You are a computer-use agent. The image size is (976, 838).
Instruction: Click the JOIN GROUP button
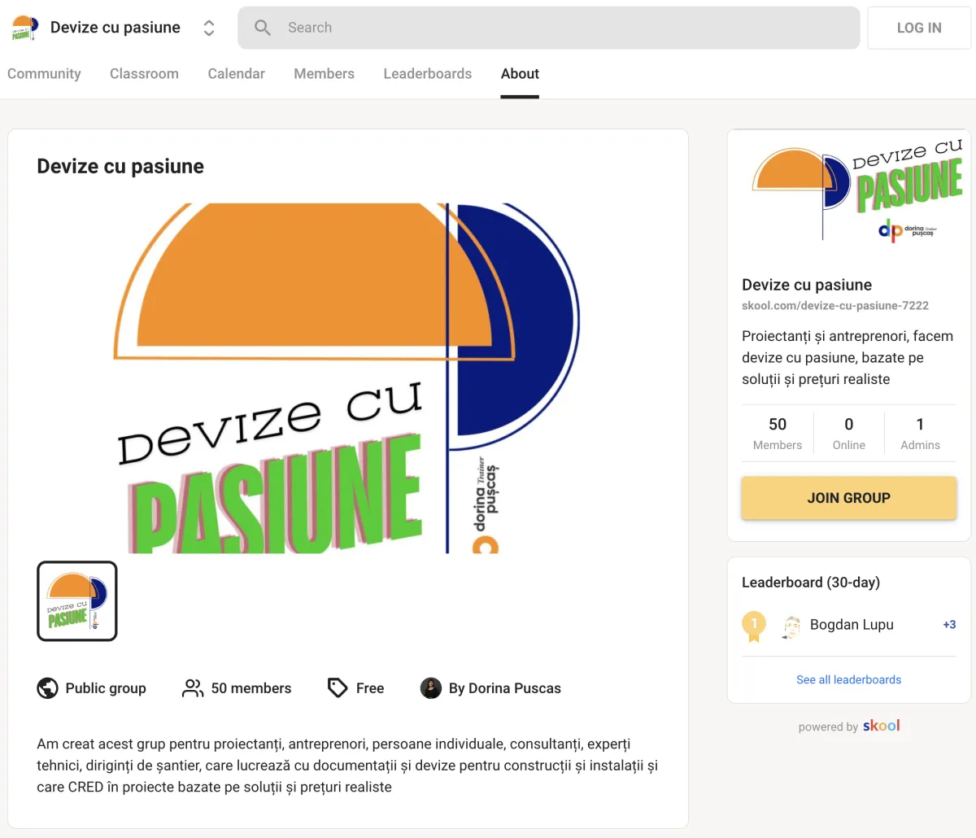[849, 498]
